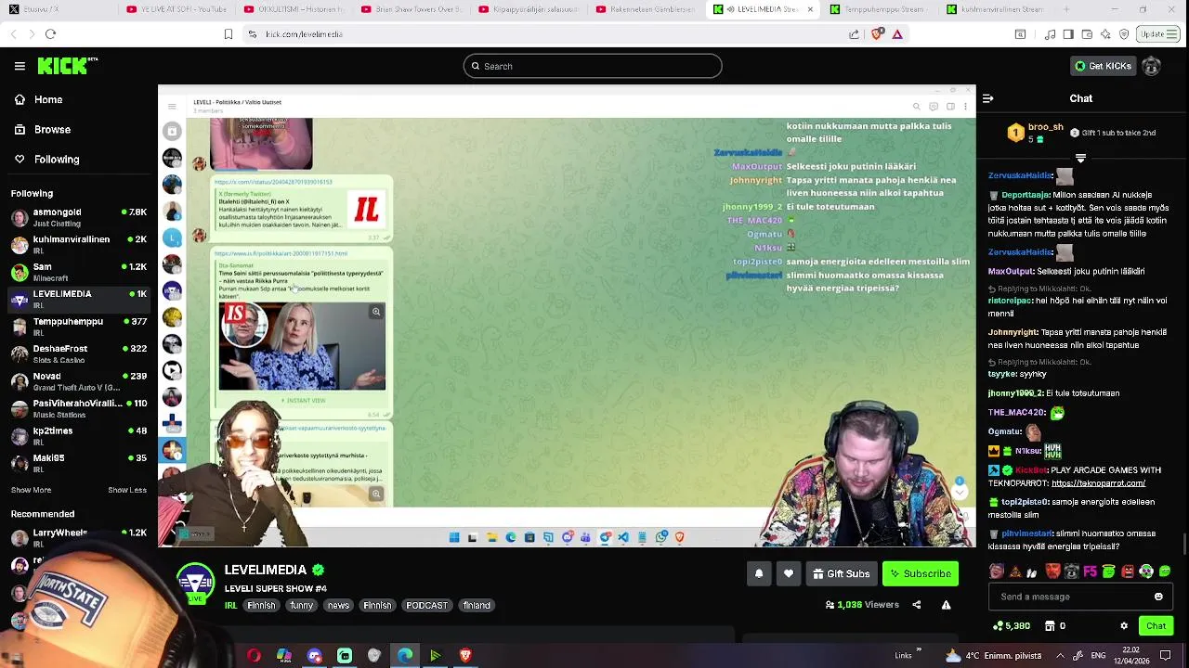Open kp2times channel in Following list
Screen dimensions: 1189x668
pos(79,435)
